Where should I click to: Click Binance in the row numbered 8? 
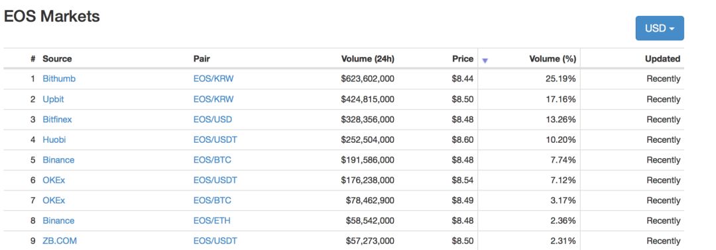pyautogui.click(x=58, y=220)
